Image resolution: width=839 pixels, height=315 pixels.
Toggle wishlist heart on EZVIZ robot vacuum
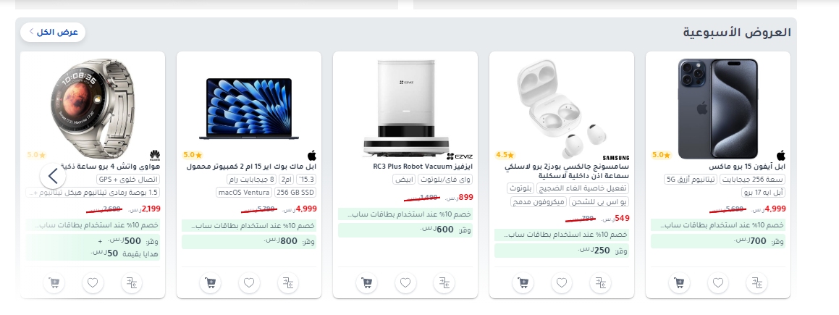(x=405, y=282)
